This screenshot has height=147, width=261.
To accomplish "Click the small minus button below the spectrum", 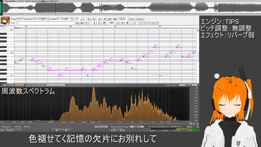I will (191, 124).
